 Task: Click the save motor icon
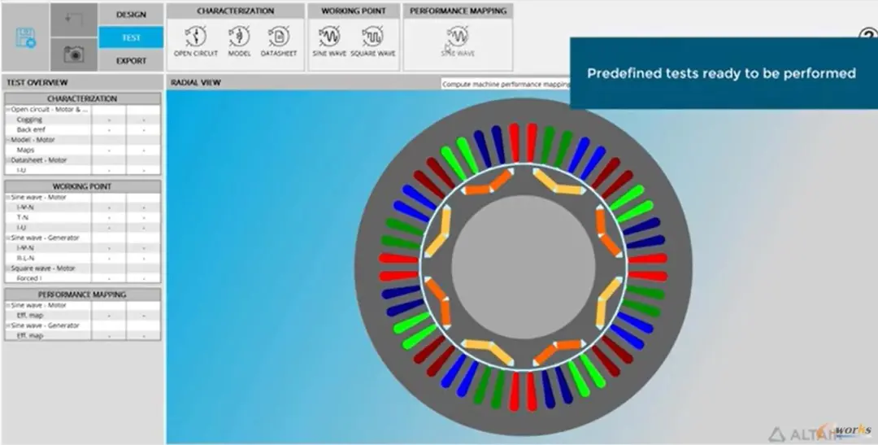click(26, 38)
